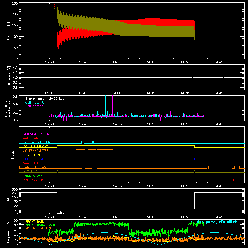Click the BAD_PACKETS flag label
This screenshot has width=248, height=248.
pos(34,180)
